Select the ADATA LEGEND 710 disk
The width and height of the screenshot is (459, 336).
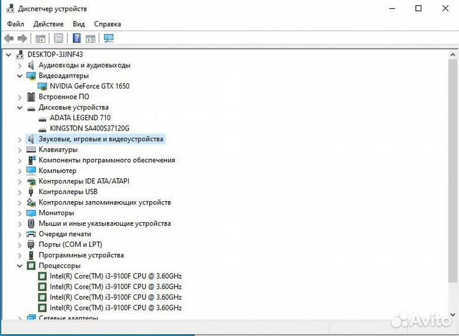(80, 118)
